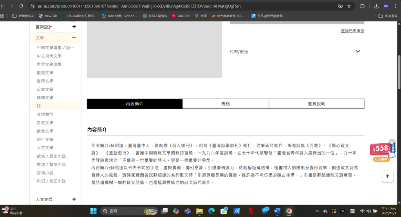Switch to the 規格 tab
The image size is (401, 217).
pyautogui.click(x=226, y=104)
